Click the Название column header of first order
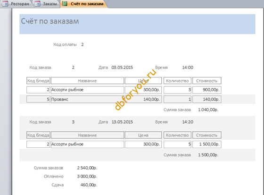264x195 pixels. coord(87,81)
